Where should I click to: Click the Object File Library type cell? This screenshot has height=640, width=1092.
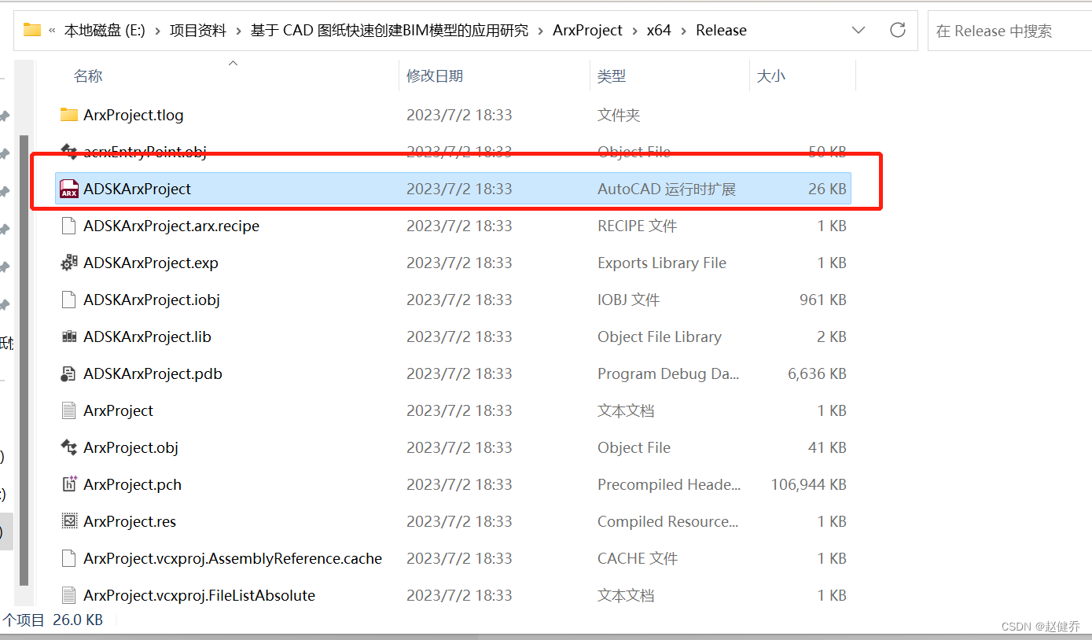point(660,337)
